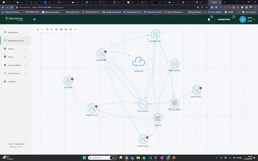Open the Windows Start menu
This screenshot has width=258, height=161.
click(x=84, y=158)
